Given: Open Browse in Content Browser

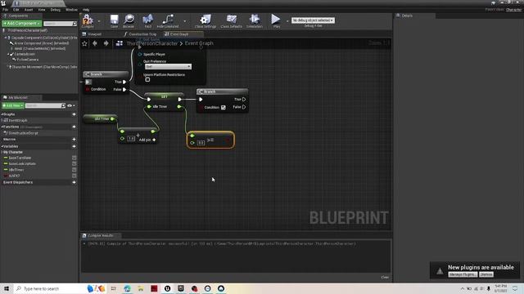Looking at the screenshot, I should pyautogui.click(x=129, y=20).
